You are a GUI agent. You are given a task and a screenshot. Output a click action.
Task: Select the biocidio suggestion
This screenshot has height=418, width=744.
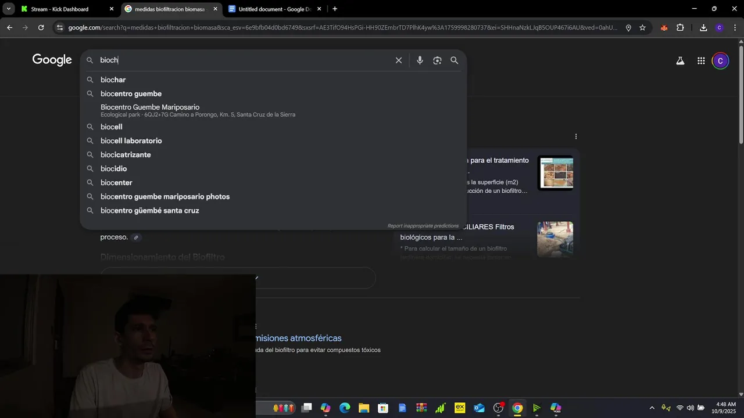pyautogui.click(x=273, y=168)
